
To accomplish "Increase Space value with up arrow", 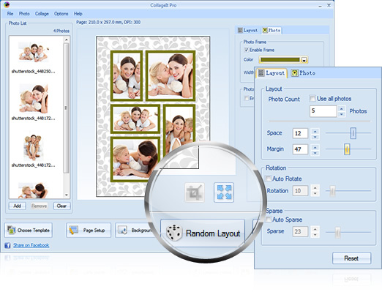I will 315,131.
